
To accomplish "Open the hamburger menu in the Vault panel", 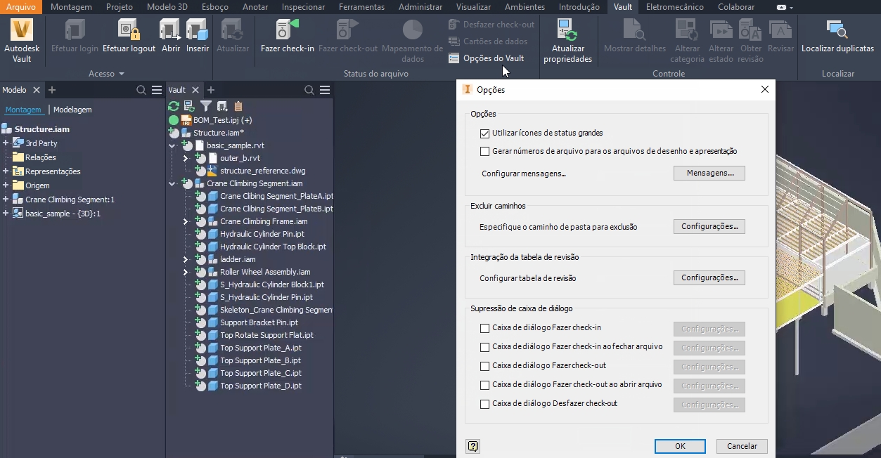I will pyautogui.click(x=325, y=90).
